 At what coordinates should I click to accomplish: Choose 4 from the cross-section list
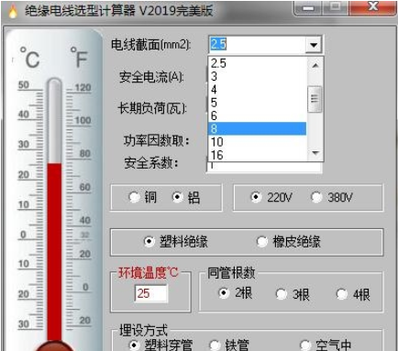pos(257,90)
